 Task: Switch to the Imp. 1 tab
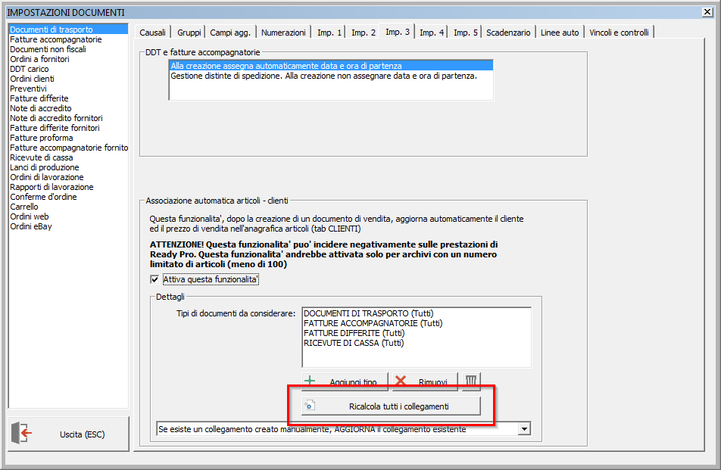pyautogui.click(x=329, y=33)
